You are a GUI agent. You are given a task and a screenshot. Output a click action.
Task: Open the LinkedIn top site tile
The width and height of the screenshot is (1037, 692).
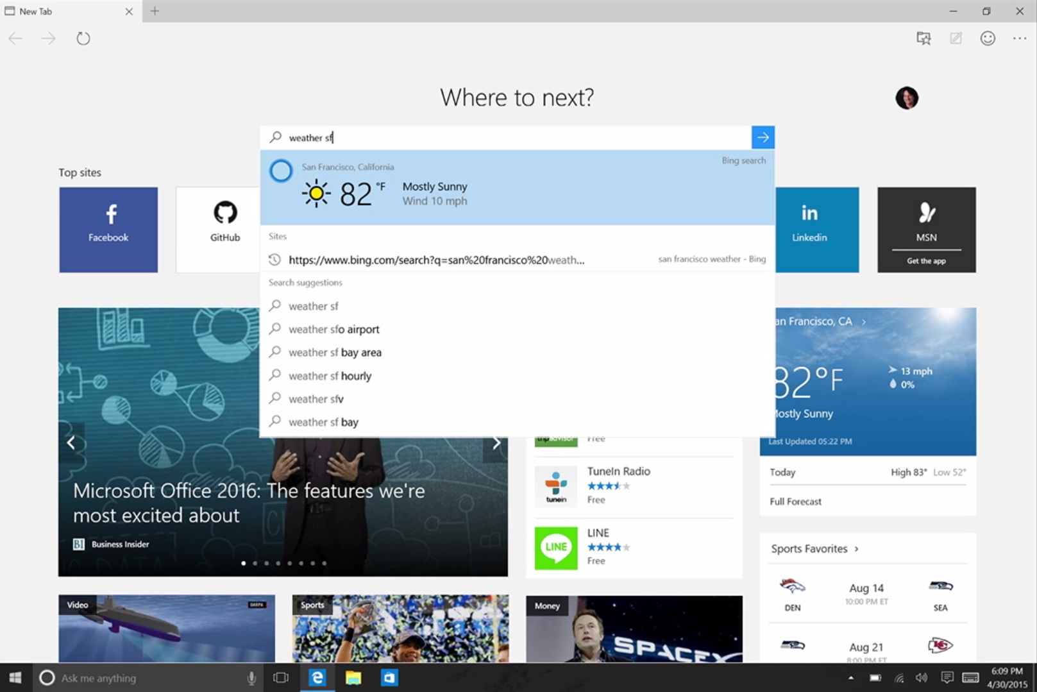point(817,230)
